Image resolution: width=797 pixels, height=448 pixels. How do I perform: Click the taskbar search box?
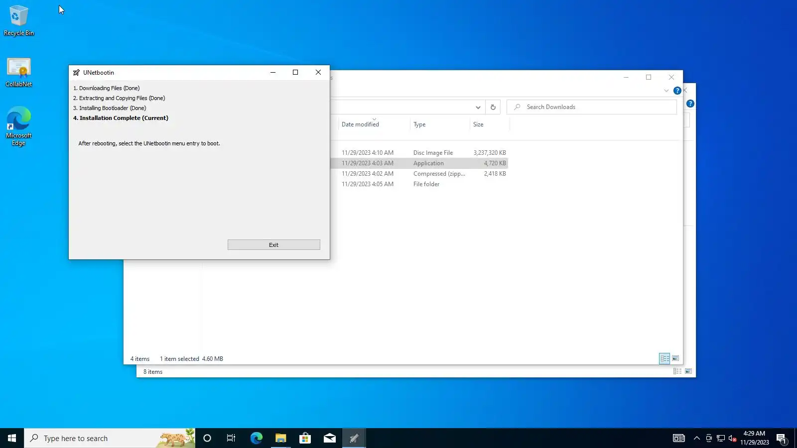[x=110, y=438]
